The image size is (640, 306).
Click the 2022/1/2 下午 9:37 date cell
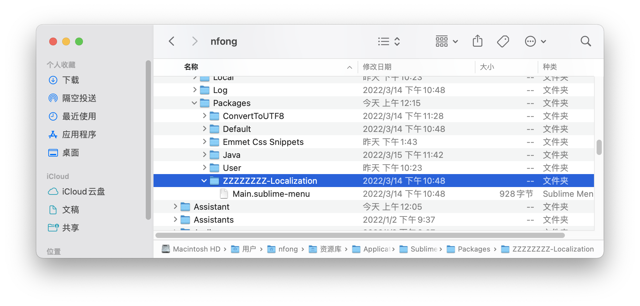click(x=399, y=220)
